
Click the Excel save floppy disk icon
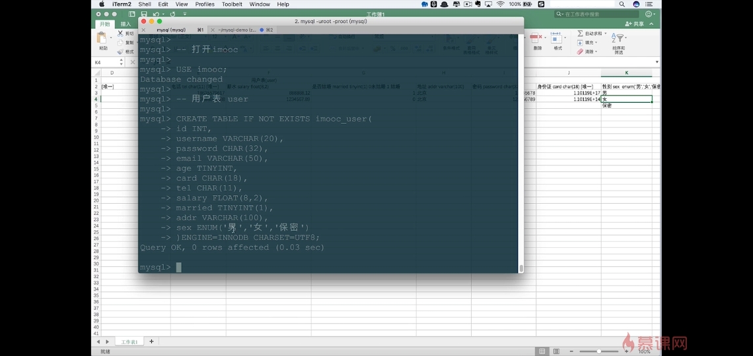pyautogui.click(x=144, y=15)
